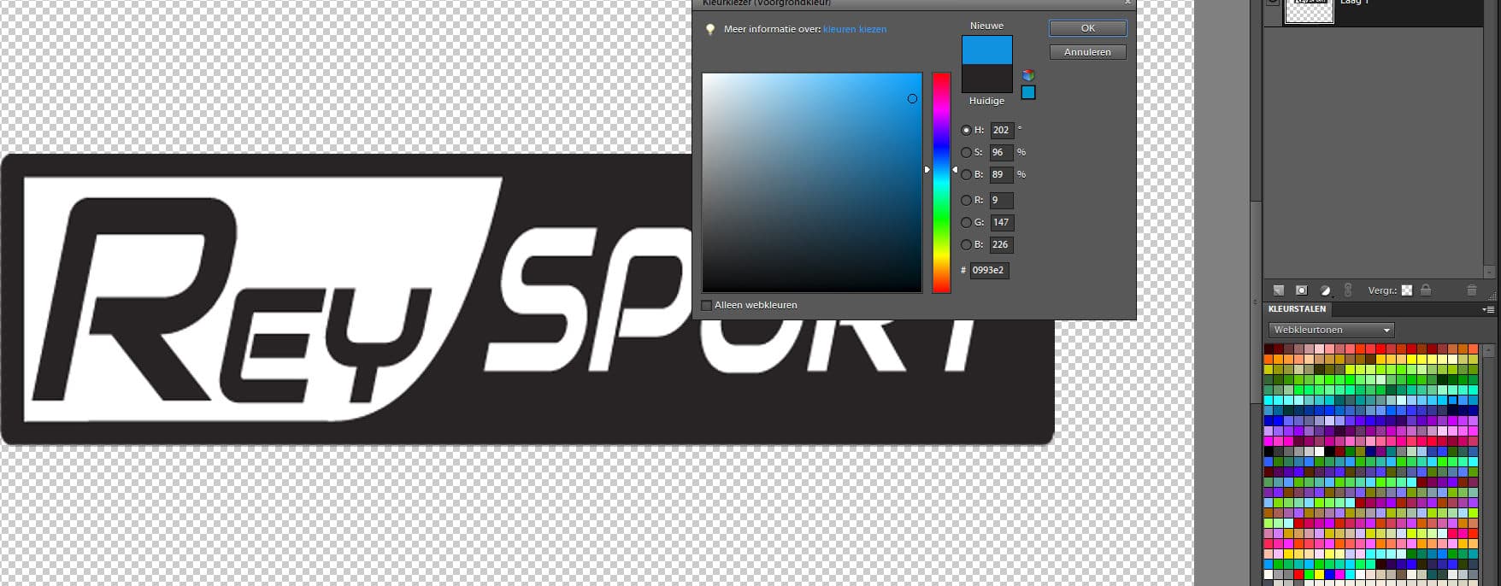Screen dimensions: 1501x586
Task: Click the small web-safe blue color swatch
Action: (1028, 92)
